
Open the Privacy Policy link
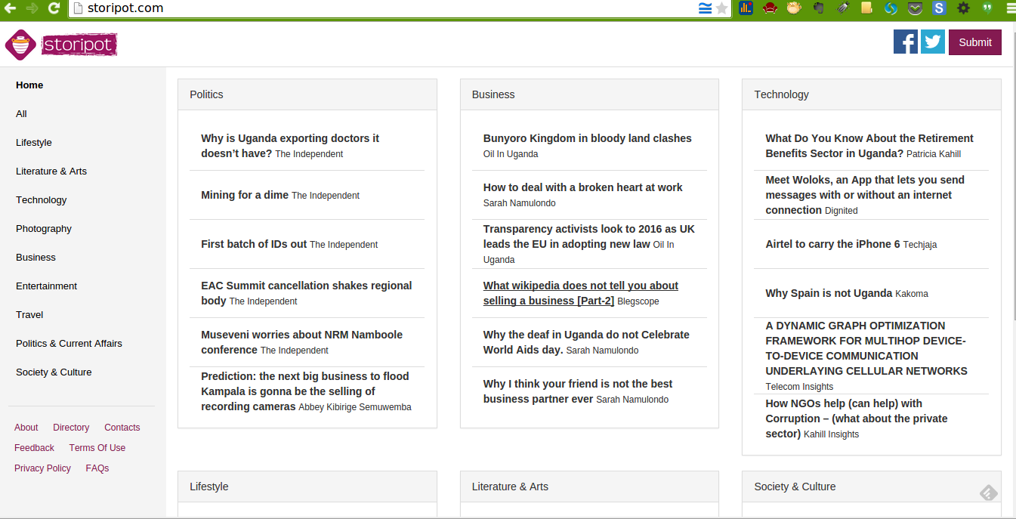point(42,468)
